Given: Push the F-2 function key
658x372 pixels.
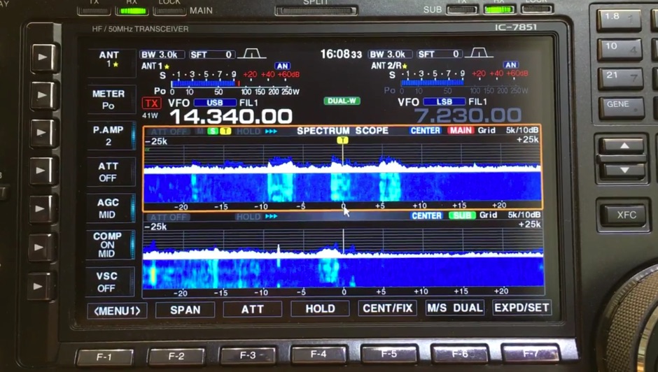Looking at the screenshot, I should [176, 357].
